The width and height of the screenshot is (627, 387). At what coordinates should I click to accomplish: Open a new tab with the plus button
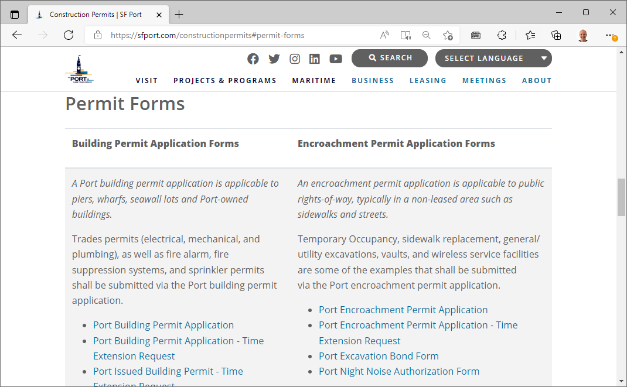[179, 13]
